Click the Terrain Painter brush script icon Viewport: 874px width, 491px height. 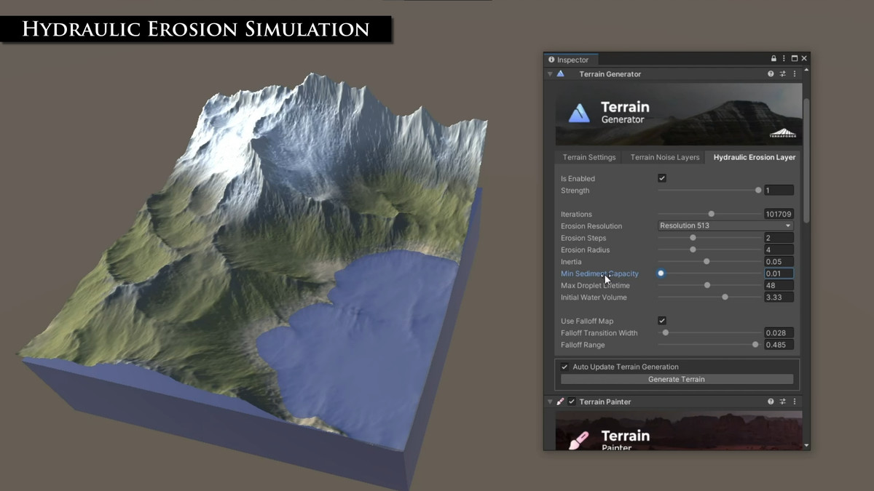click(560, 402)
